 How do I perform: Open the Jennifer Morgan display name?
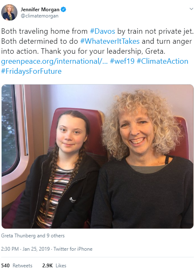[x=40, y=10]
